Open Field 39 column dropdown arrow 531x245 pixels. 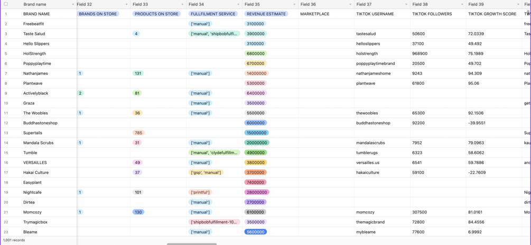[x=519, y=4]
